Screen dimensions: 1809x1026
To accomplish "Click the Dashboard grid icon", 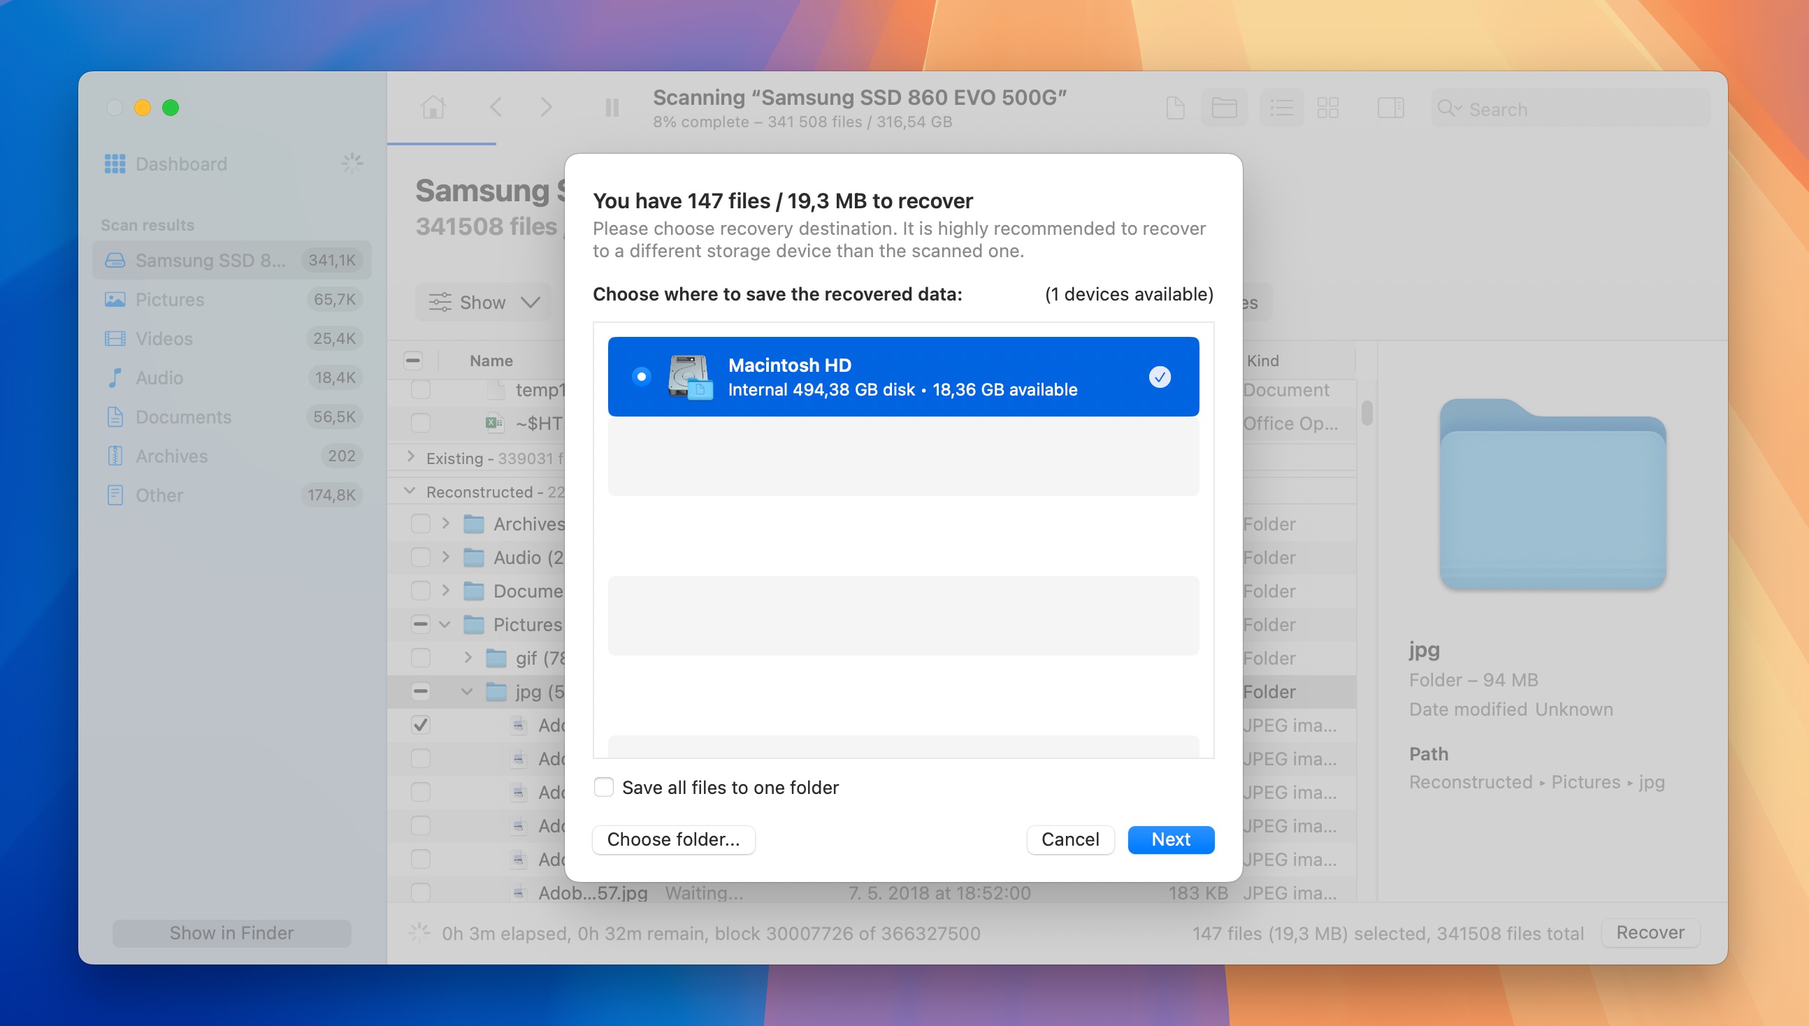I will (115, 164).
